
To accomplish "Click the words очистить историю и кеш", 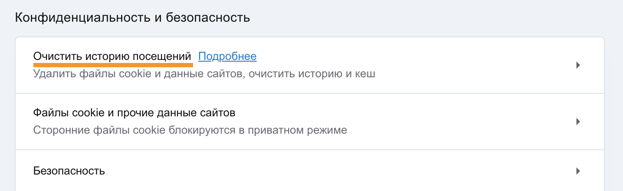I will tap(312, 74).
